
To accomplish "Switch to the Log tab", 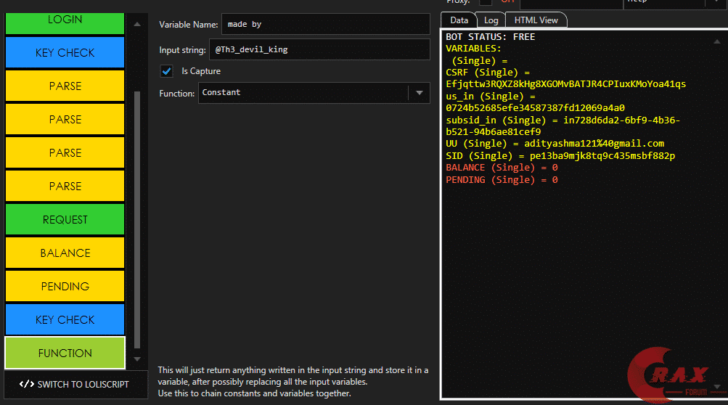I will click(x=491, y=20).
